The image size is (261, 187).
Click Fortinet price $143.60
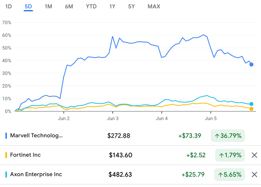tap(120, 155)
